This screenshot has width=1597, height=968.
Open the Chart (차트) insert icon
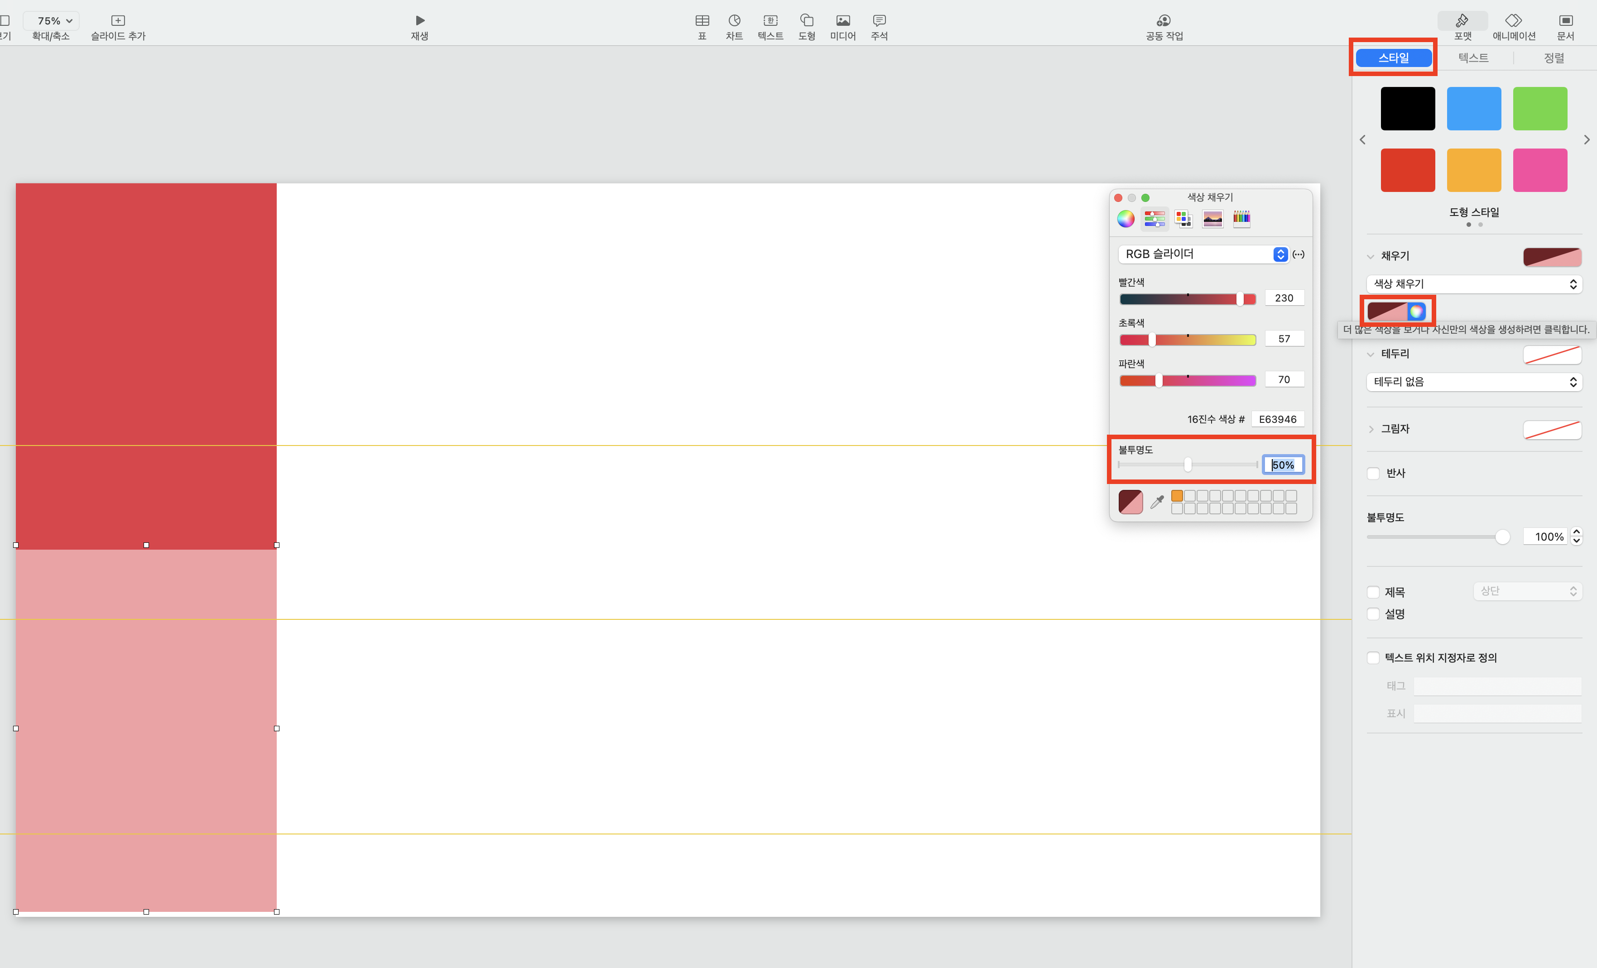pos(734,21)
